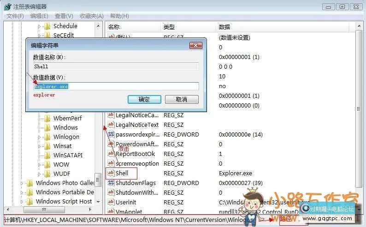Select the WbemPerf folder icon

[47, 119]
